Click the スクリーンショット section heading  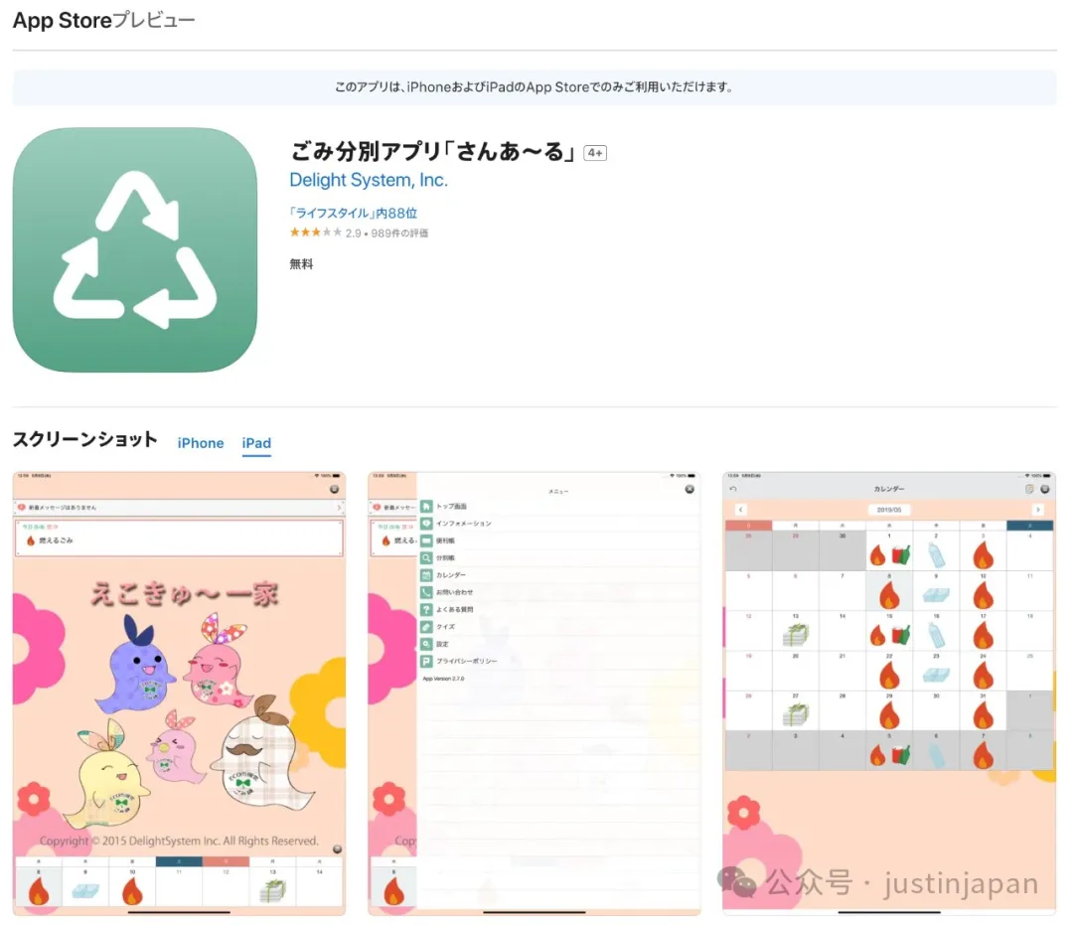click(84, 439)
